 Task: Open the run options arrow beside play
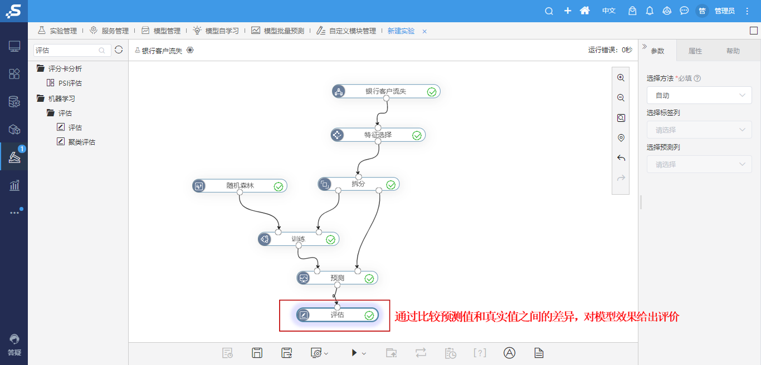(x=364, y=353)
